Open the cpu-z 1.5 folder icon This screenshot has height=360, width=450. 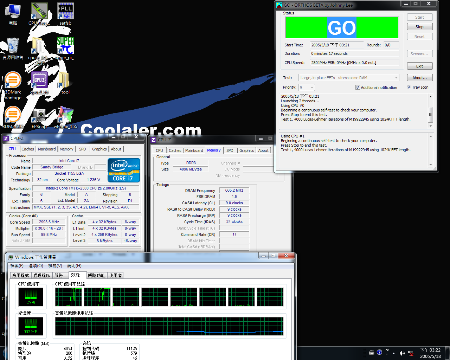39,51
